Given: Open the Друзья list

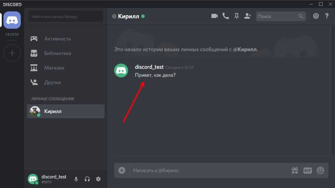Looking at the screenshot, I should [x=52, y=82].
